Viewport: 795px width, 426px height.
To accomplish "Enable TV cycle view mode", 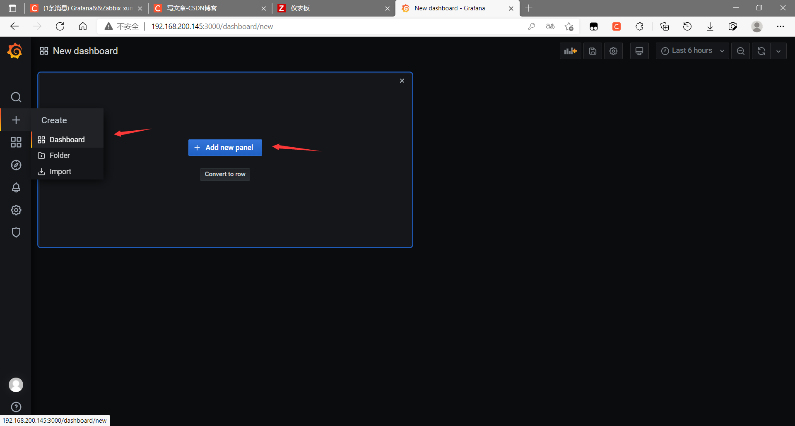I will click(x=639, y=50).
